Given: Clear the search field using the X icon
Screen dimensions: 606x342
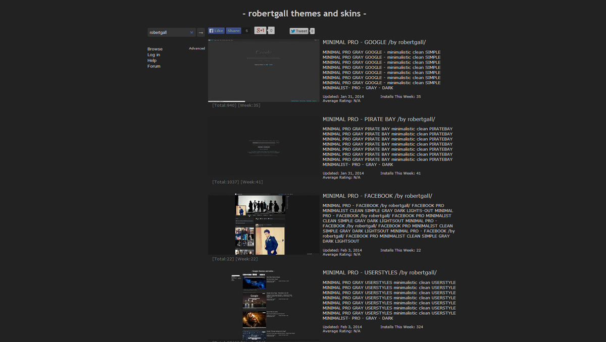Looking at the screenshot, I should [192, 32].
